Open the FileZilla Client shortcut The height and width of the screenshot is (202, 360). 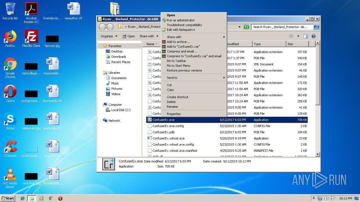(x=31, y=38)
